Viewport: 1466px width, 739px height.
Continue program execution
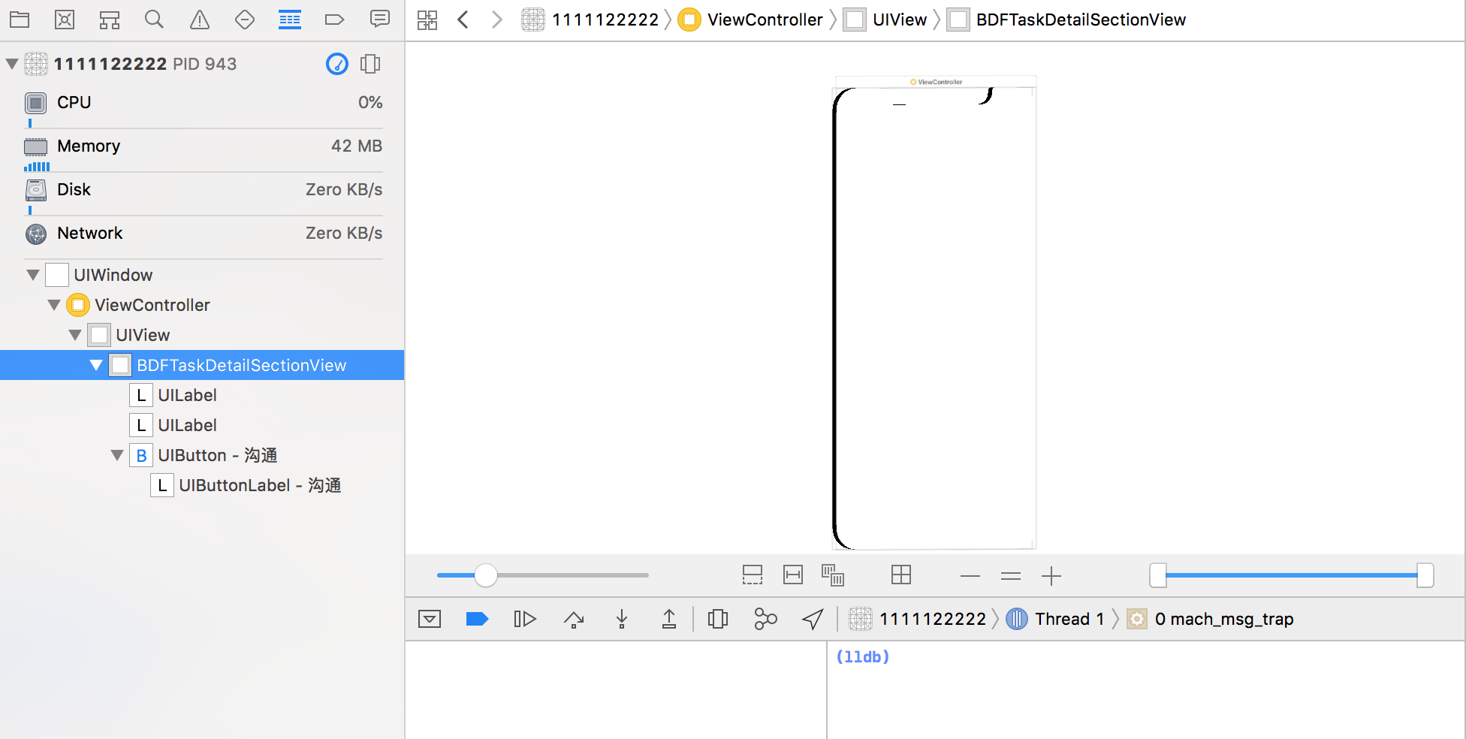pyautogui.click(x=525, y=619)
